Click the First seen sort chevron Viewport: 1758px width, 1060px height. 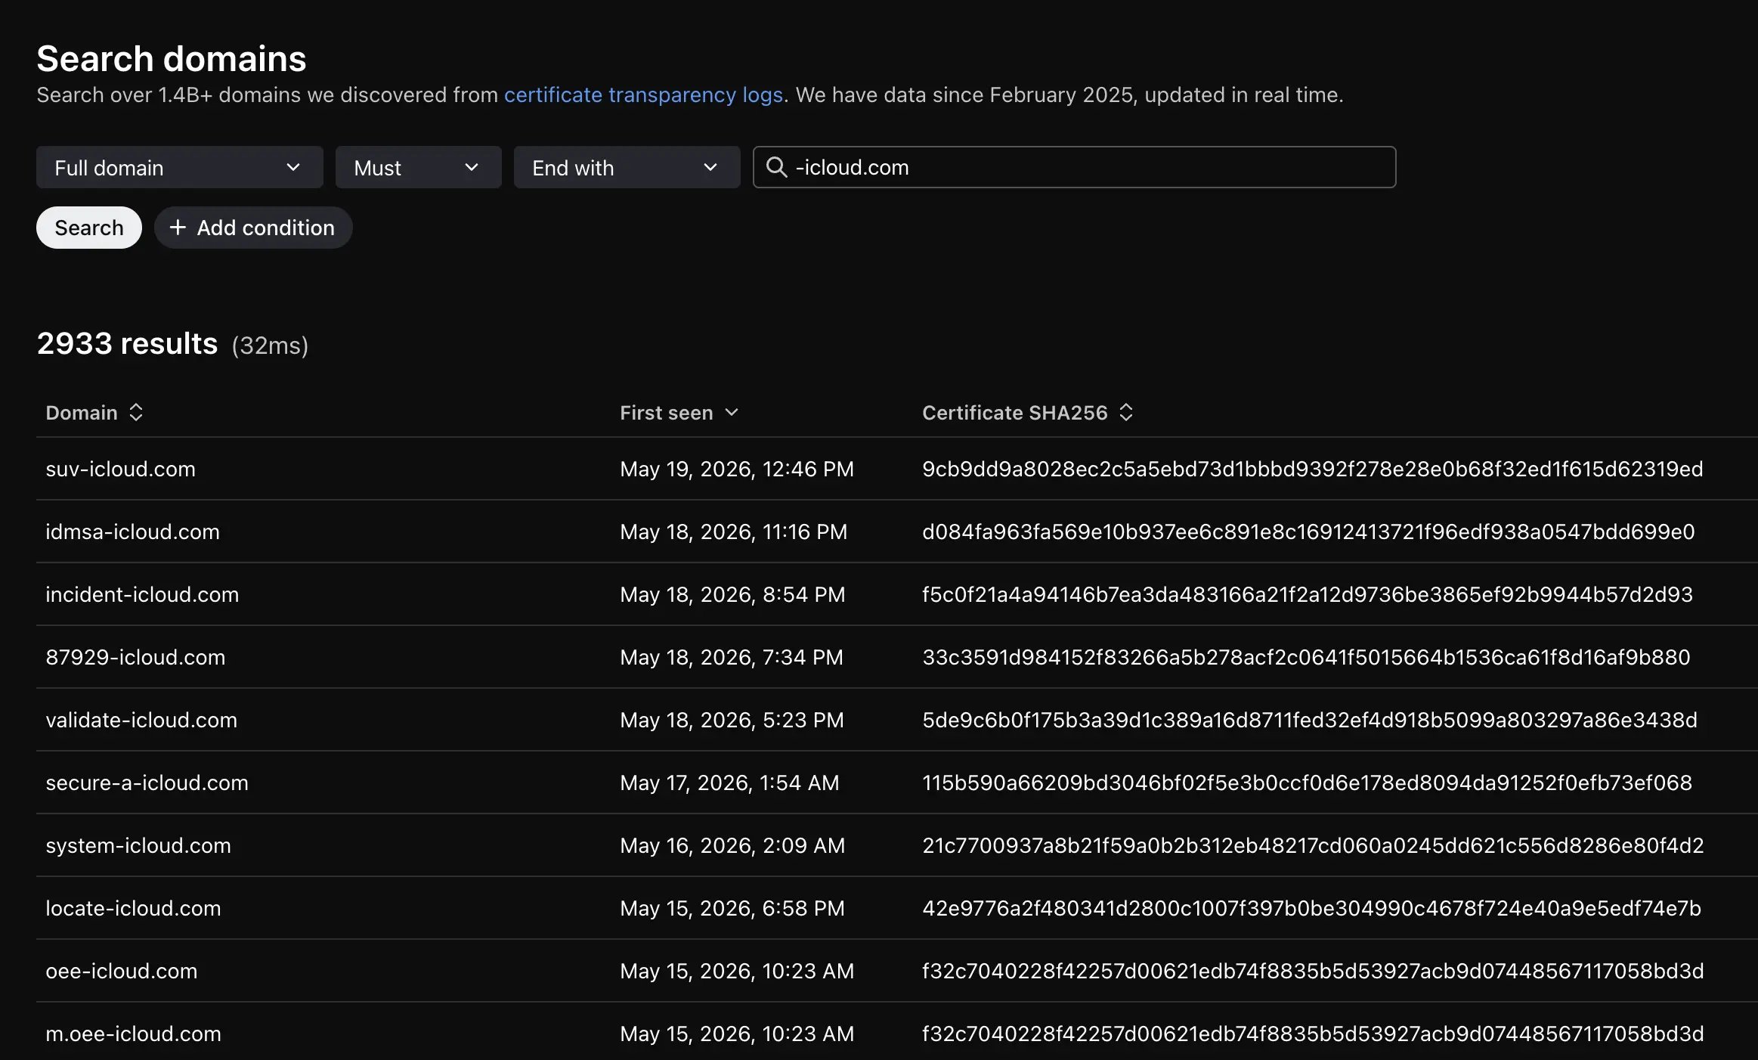(731, 412)
